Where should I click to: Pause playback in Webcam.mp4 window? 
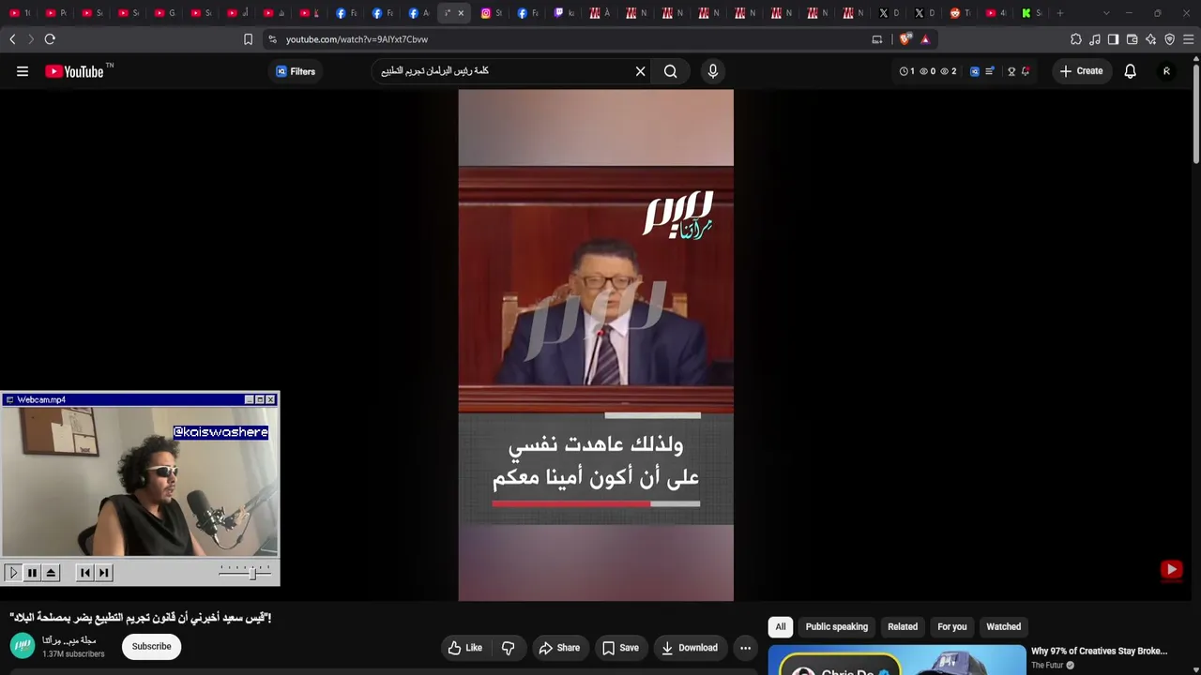click(x=32, y=573)
